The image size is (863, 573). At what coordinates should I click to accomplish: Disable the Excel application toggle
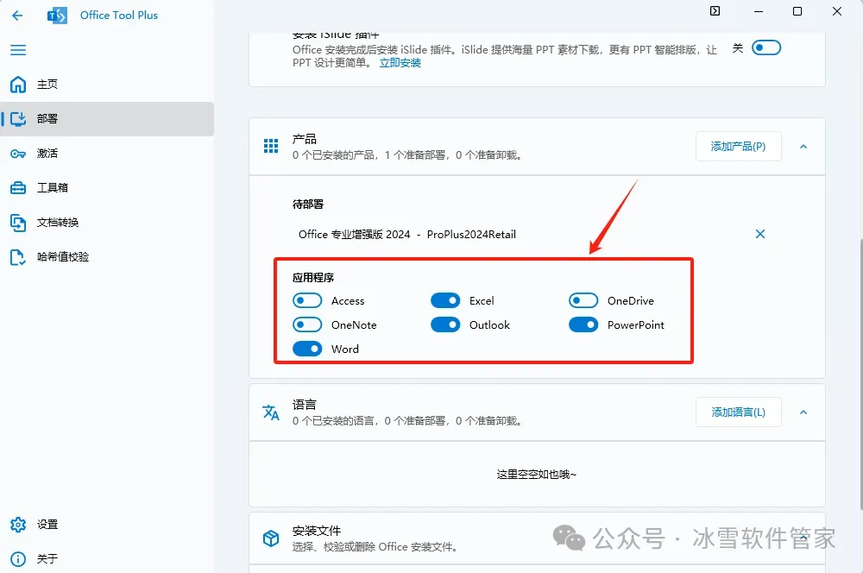(445, 300)
